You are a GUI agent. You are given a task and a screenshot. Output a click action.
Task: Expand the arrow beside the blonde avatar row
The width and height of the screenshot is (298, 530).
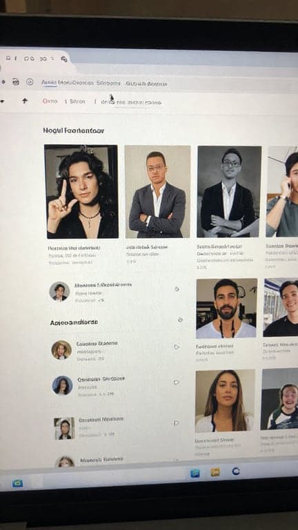pyautogui.click(x=177, y=347)
